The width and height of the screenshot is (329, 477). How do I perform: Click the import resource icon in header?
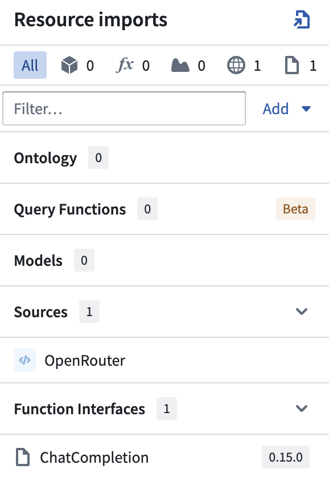coord(302,19)
